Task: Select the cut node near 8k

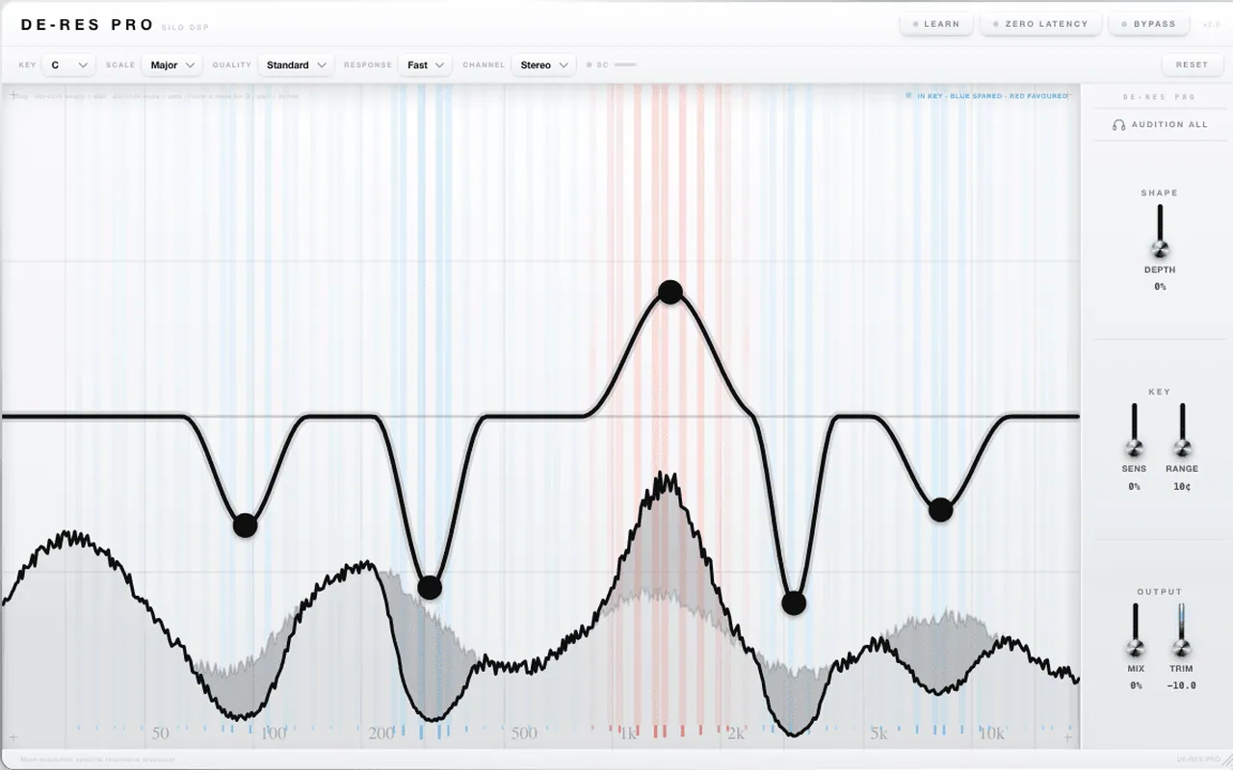Action: point(941,510)
